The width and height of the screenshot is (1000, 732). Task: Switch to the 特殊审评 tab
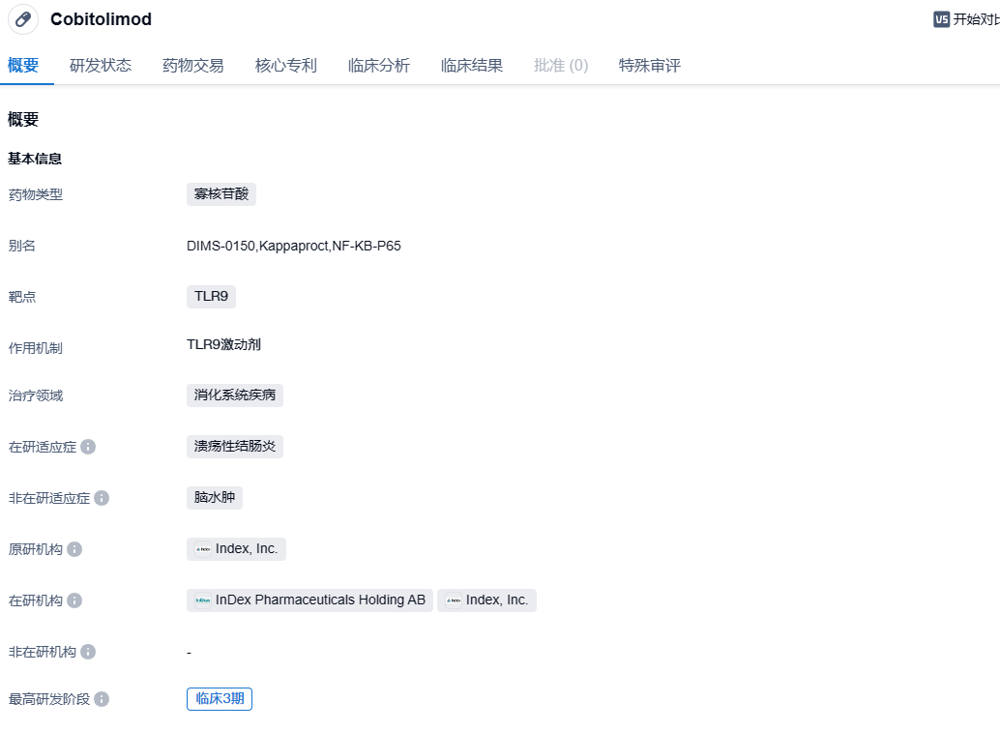(650, 66)
